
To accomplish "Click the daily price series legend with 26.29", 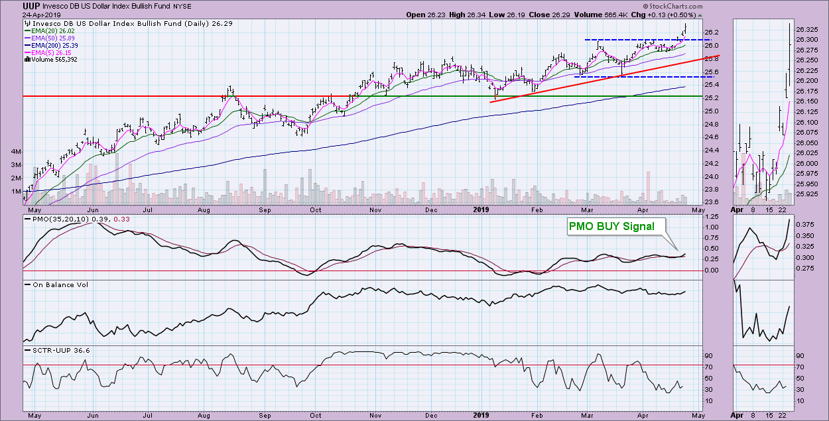I will (129, 23).
